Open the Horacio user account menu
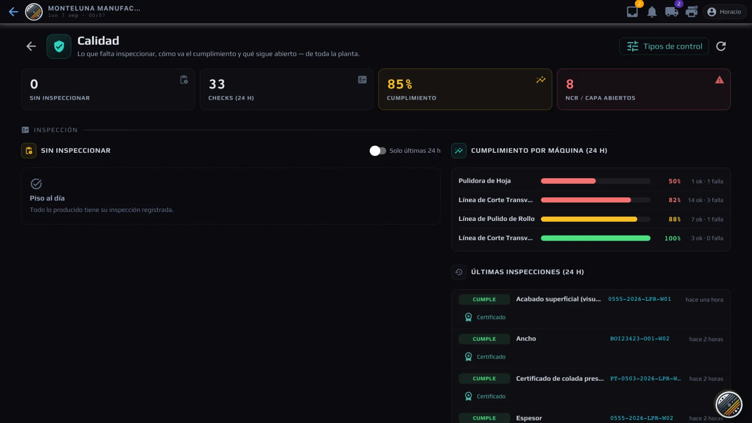Screen dimensions: 752x423 click(724, 12)
